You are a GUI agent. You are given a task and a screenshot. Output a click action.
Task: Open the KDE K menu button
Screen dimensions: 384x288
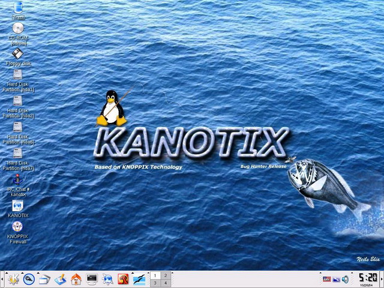coord(13,280)
